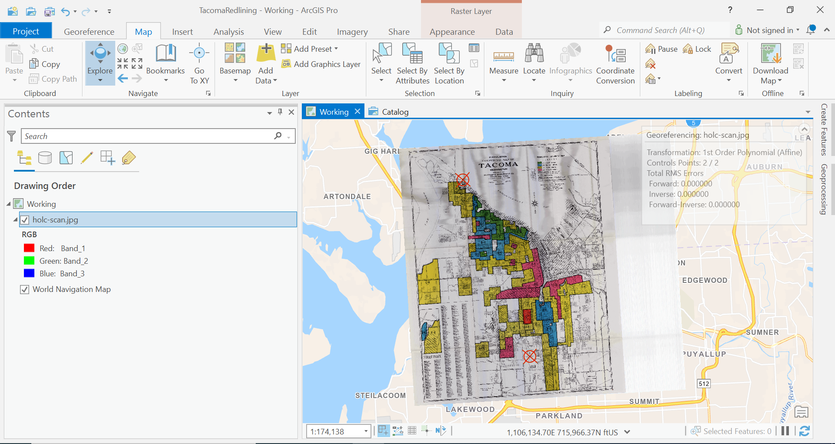This screenshot has width=835, height=444.
Task: Open the Geoprocessing side pane
Action: [823, 189]
